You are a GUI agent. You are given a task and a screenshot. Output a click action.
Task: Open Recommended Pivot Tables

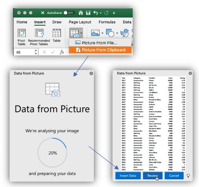click(39, 37)
